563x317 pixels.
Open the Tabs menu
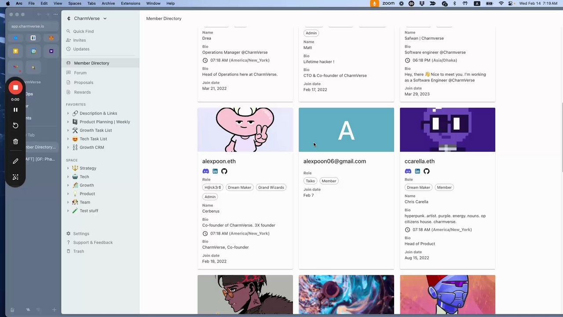tap(91, 4)
